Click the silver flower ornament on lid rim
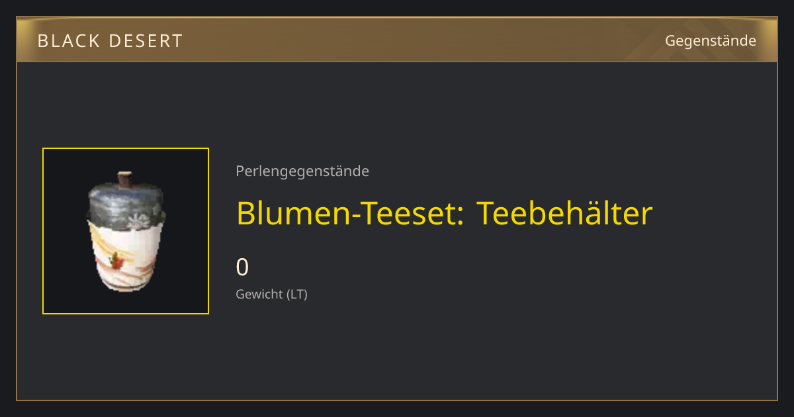794x417 pixels. coord(137,221)
